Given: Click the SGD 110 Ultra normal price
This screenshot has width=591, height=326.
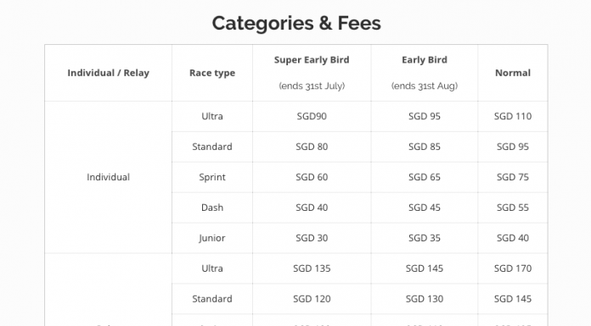Looking at the screenshot, I should 513,116.
